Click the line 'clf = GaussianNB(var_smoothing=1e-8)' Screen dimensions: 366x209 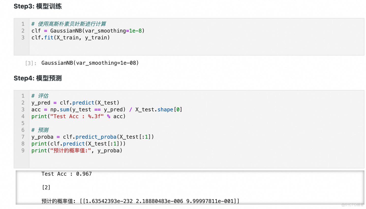(x=88, y=31)
